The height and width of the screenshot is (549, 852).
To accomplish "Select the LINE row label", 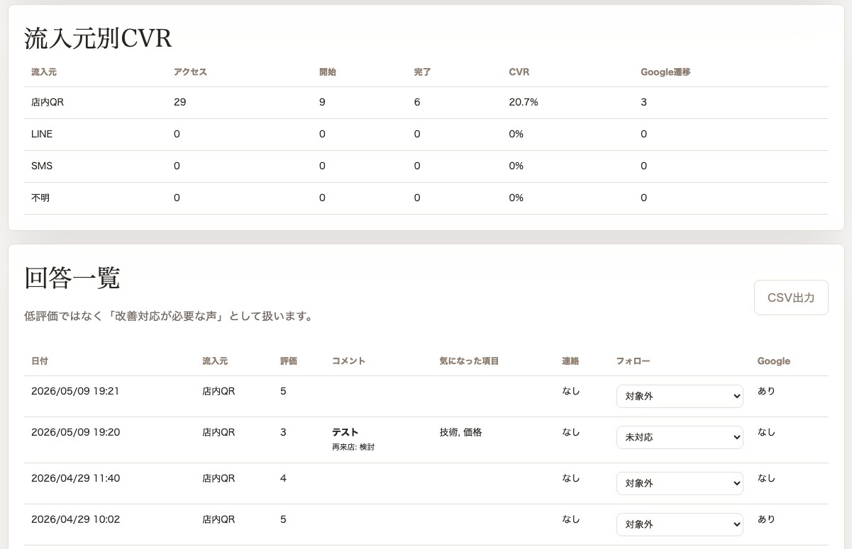I will pyautogui.click(x=42, y=134).
